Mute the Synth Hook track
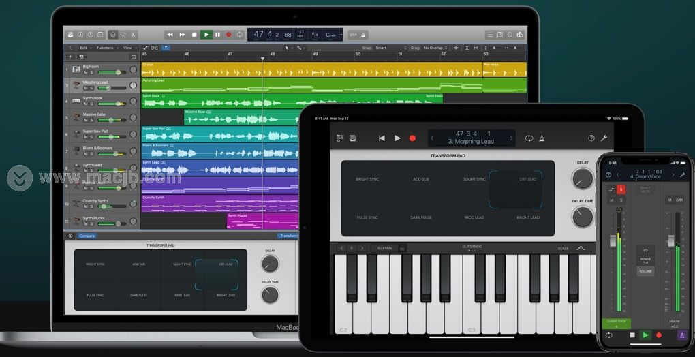This screenshot has height=357, width=695. pos(86,104)
